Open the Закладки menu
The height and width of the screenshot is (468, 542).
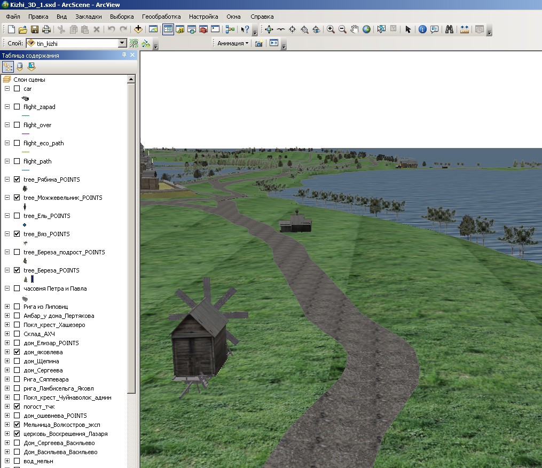[89, 17]
